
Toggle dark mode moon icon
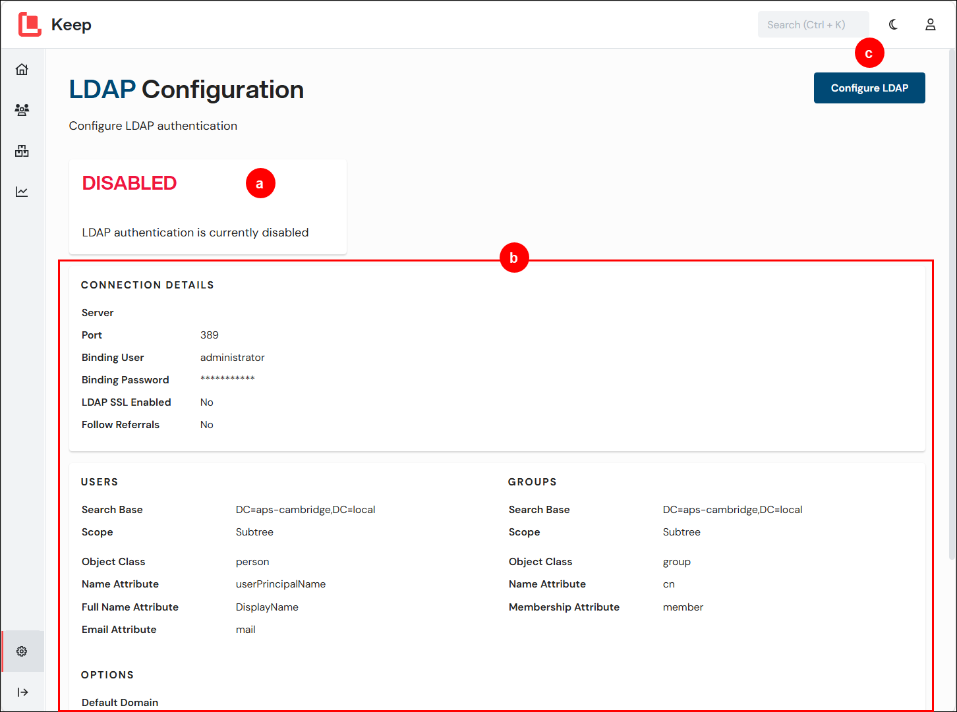point(893,24)
